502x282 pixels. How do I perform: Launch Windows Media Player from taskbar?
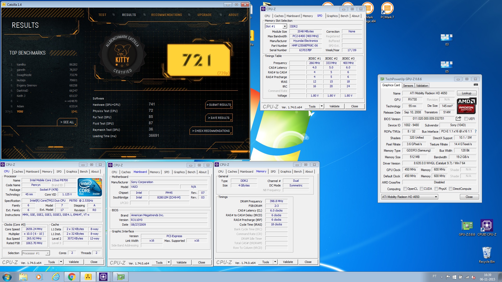tap(39, 277)
